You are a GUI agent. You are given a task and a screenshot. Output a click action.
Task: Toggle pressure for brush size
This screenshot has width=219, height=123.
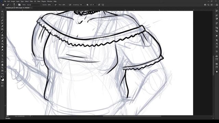(99, 5)
